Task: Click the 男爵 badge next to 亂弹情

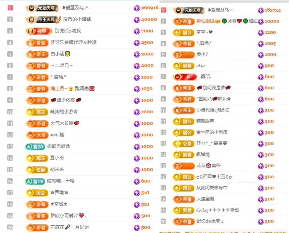Action: click(x=183, y=154)
